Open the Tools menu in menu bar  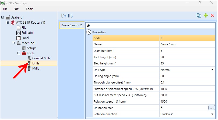30,9
